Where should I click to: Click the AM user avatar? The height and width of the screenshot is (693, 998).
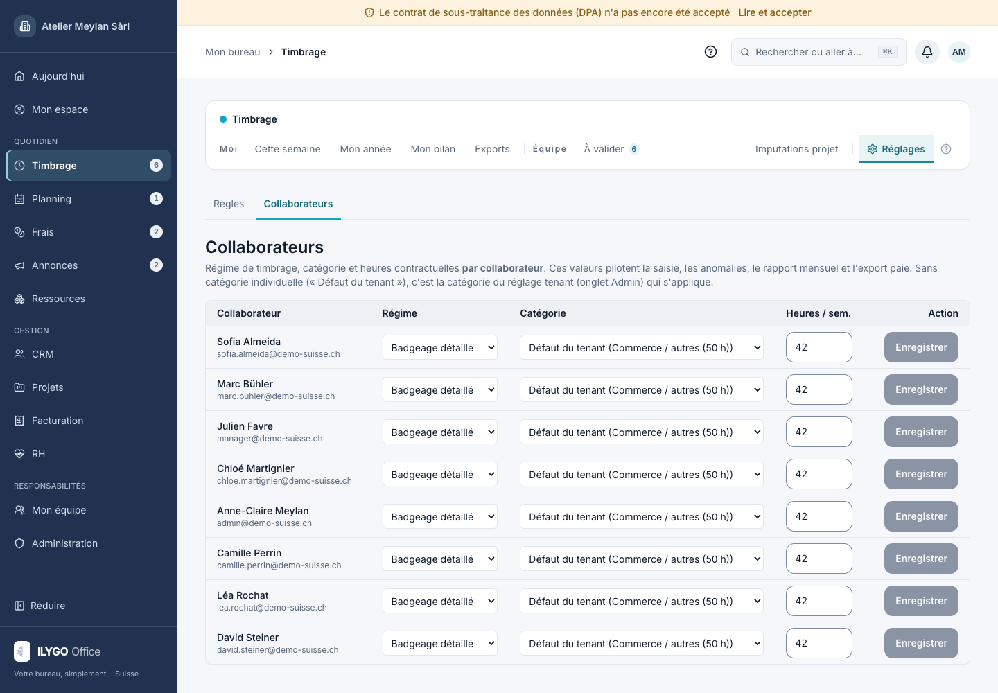click(x=959, y=52)
